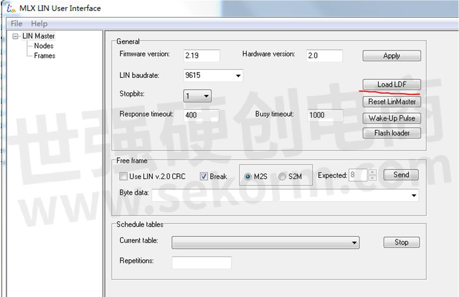Send a Wake-Up Pulse

pyautogui.click(x=391, y=118)
